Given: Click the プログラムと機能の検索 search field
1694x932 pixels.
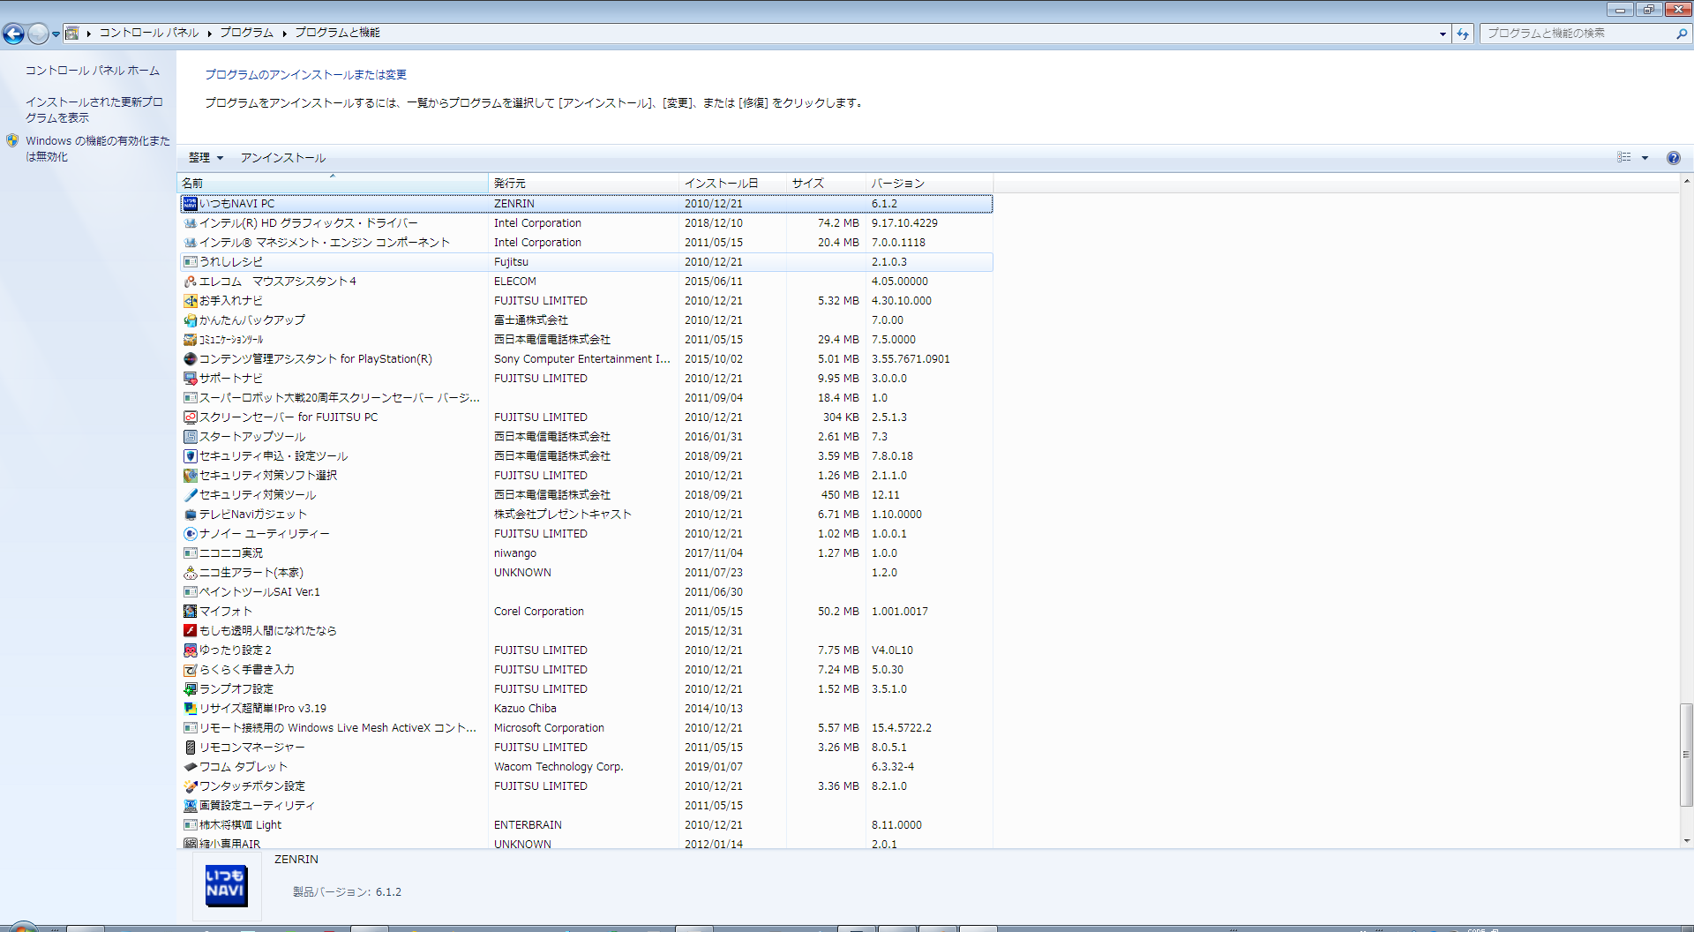Looking at the screenshot, I should pyautogui.click(x=1578, y=34).
